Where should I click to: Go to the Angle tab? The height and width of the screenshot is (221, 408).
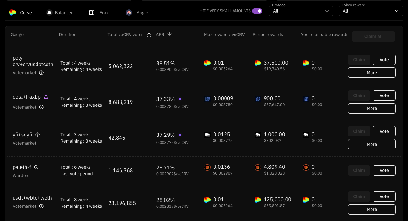137,13
